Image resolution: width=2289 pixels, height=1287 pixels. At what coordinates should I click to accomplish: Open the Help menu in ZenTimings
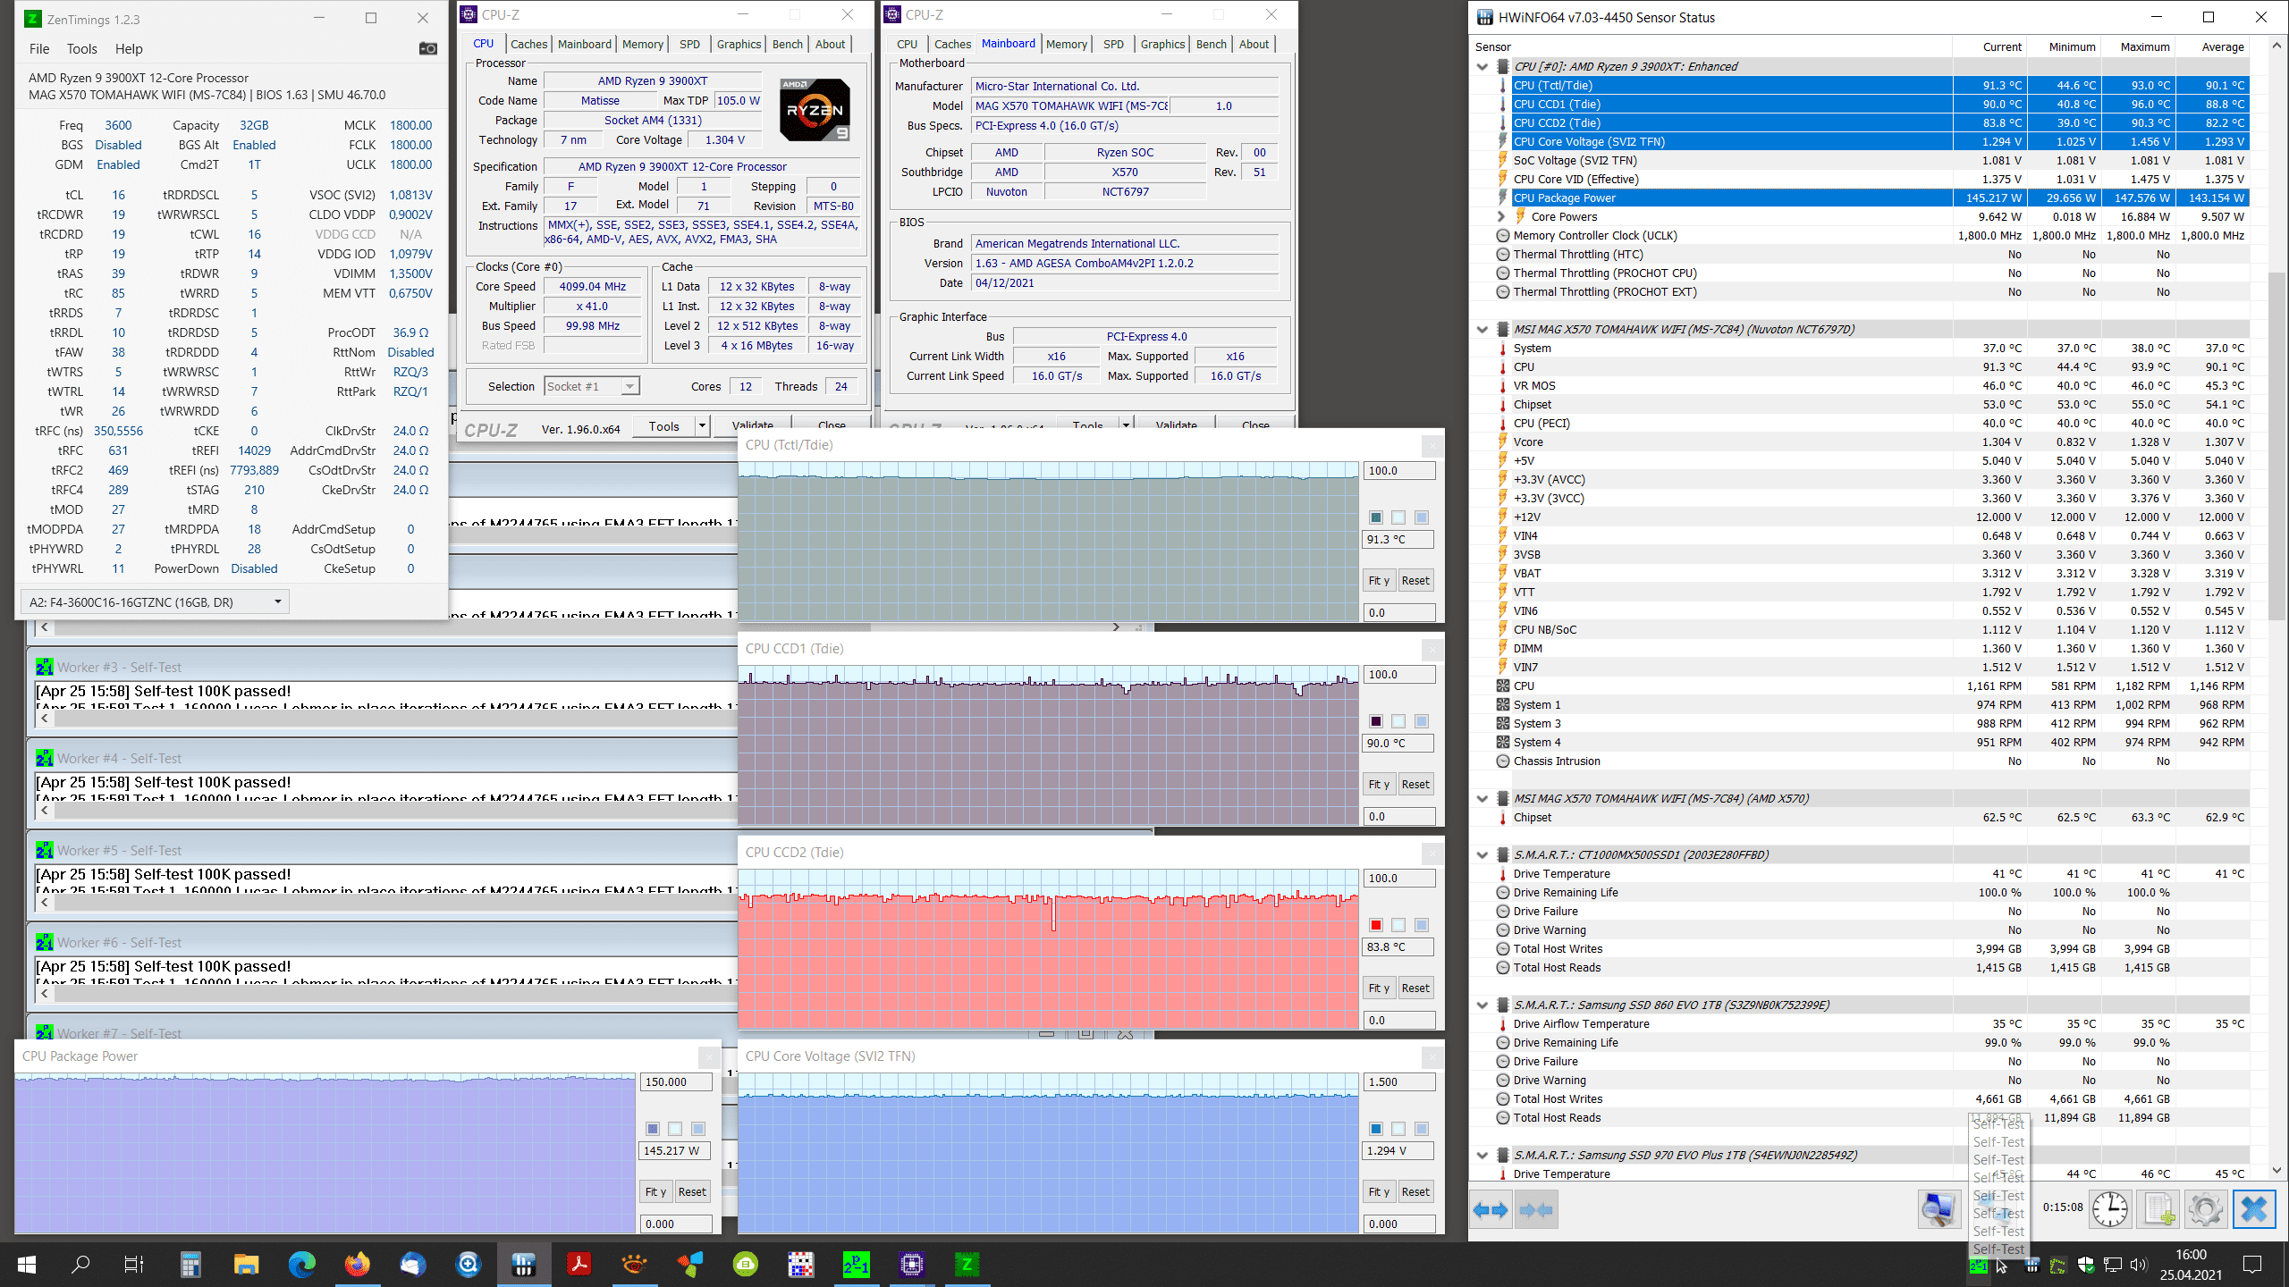coord(129,49)
